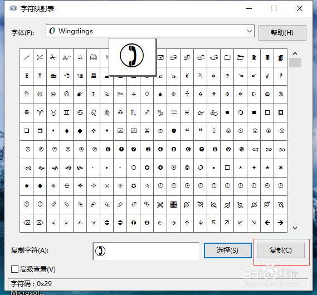Viewport: 317px width, 295px height.
Task: Choose the thin left arrow glyph
Action: click(x=160, y=223)
